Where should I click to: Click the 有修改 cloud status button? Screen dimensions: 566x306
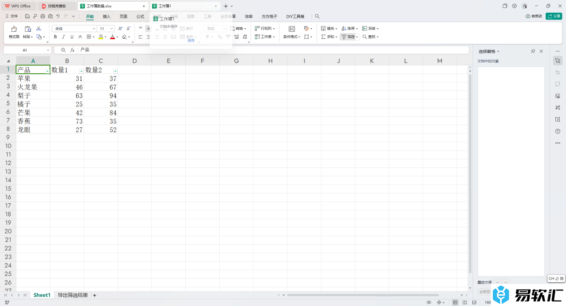pos(534,16)
